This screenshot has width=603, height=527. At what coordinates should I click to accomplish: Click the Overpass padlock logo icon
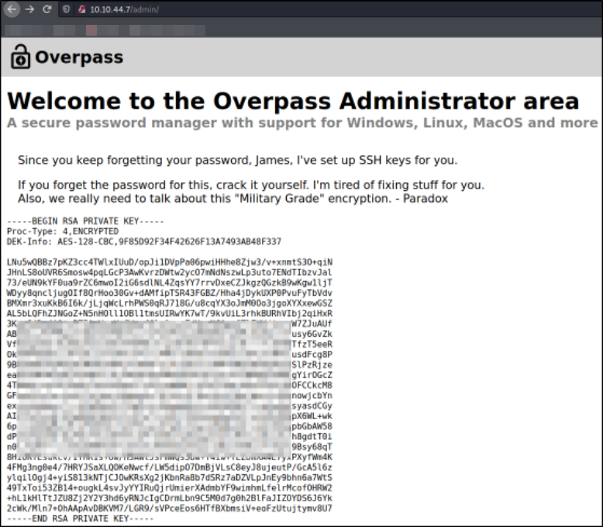[20, 57]
